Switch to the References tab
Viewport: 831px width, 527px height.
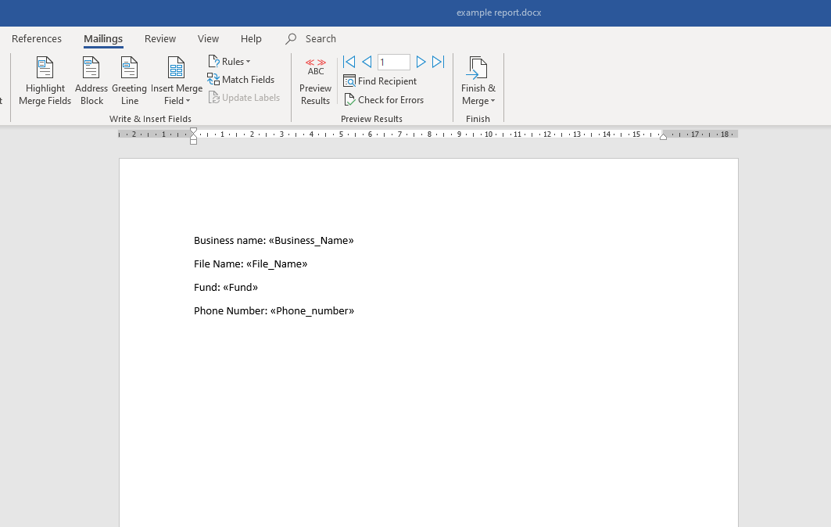coord(37,38)
